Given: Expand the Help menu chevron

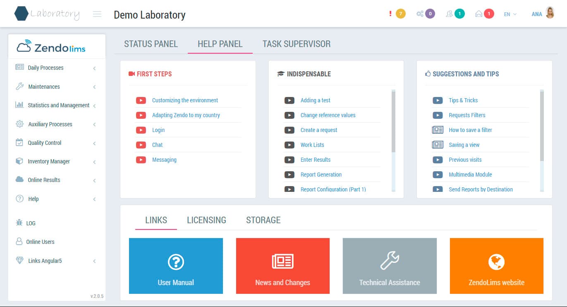Looking at the screenshot, I should click(94, 199).
